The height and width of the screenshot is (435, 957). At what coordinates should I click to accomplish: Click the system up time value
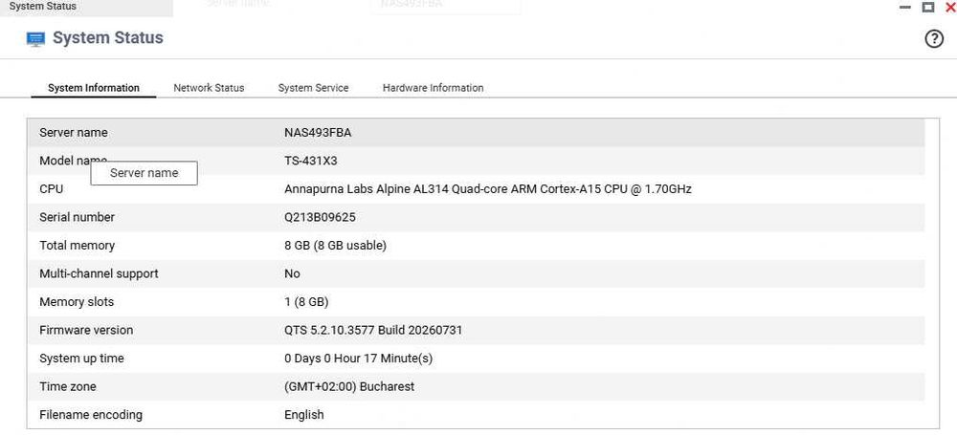358,359
